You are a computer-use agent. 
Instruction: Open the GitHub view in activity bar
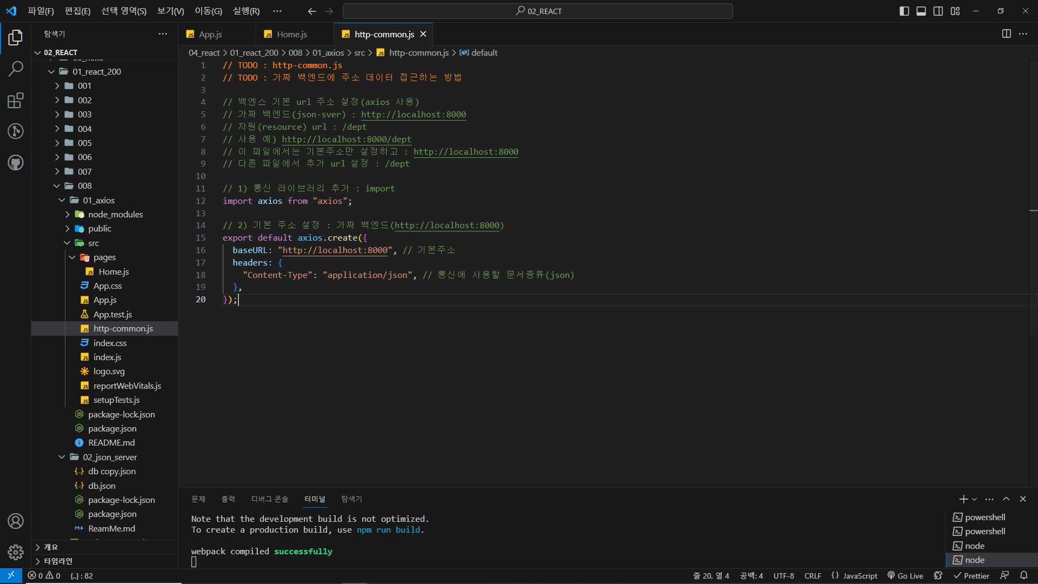pyautogui.click(x=16, y=163)
